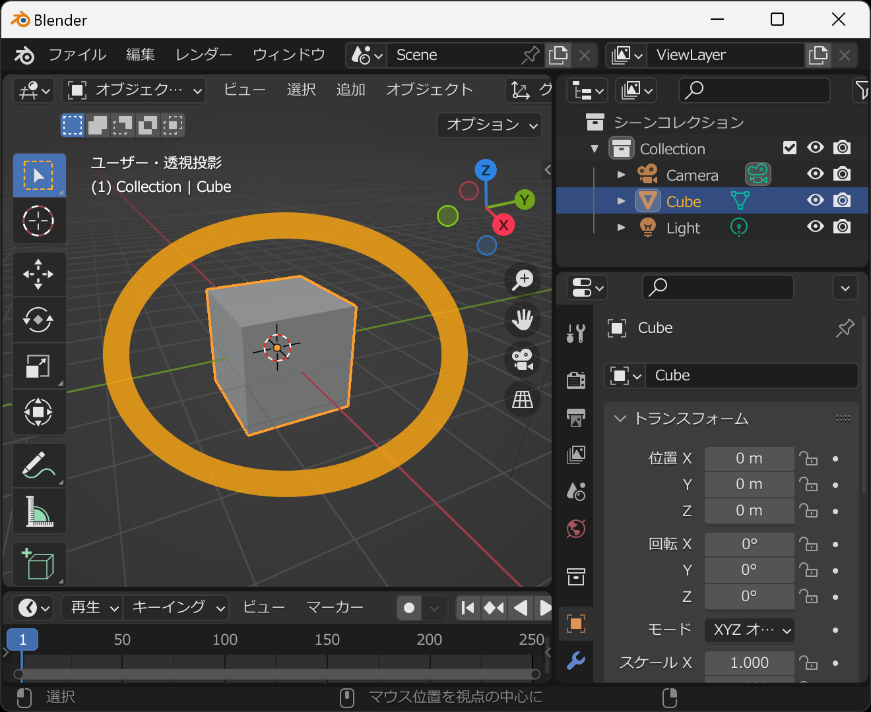The image size is (871, 712).
Task: Select the Scale tool
Action: pyautogui.click(x=39, y=366)
